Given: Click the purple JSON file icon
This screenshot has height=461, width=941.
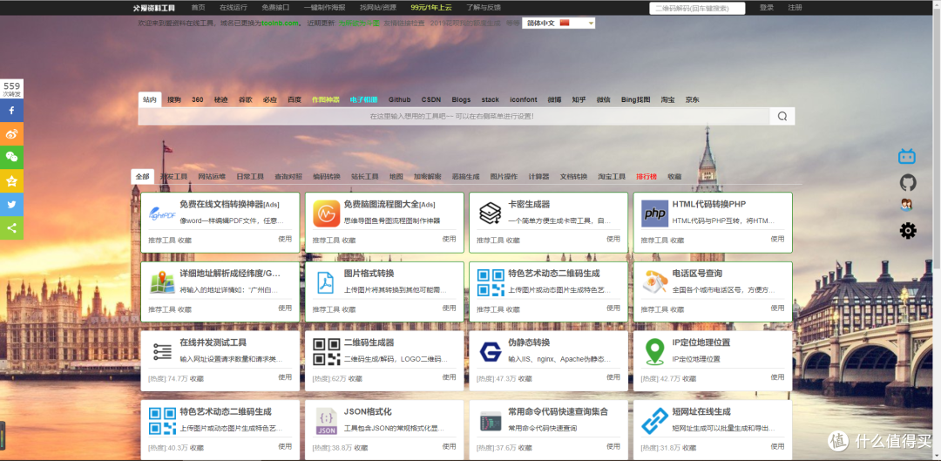Looking at the screenshot, I should coord(327,422).
